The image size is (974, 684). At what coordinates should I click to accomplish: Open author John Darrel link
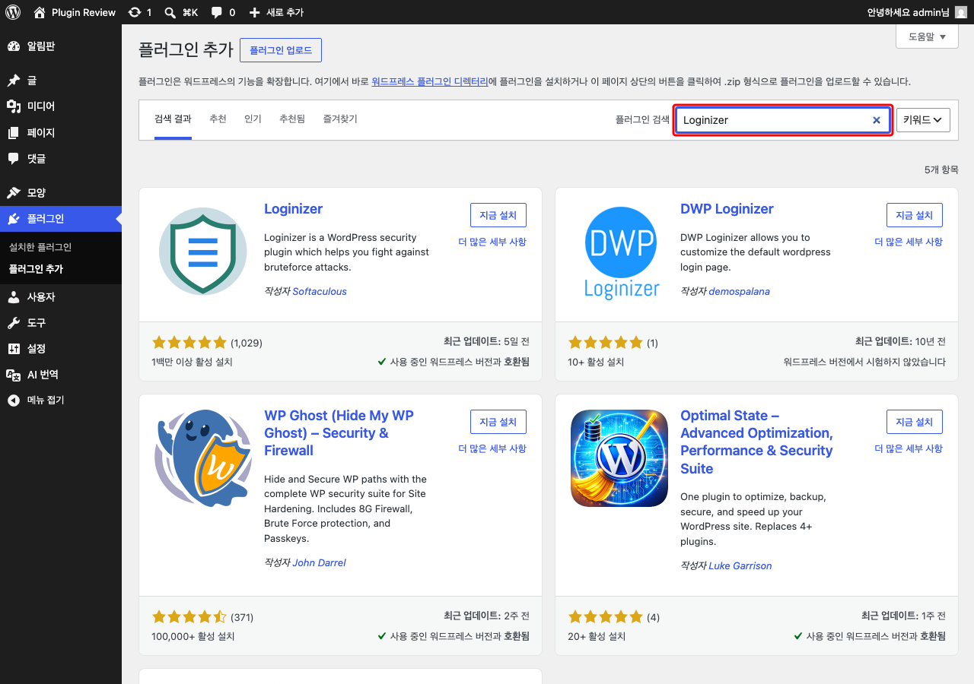tap(320, 563)
